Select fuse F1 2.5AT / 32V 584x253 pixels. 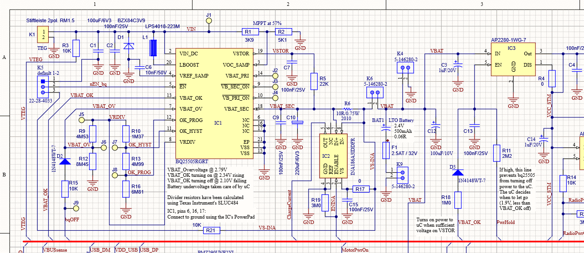coord(387,150)
